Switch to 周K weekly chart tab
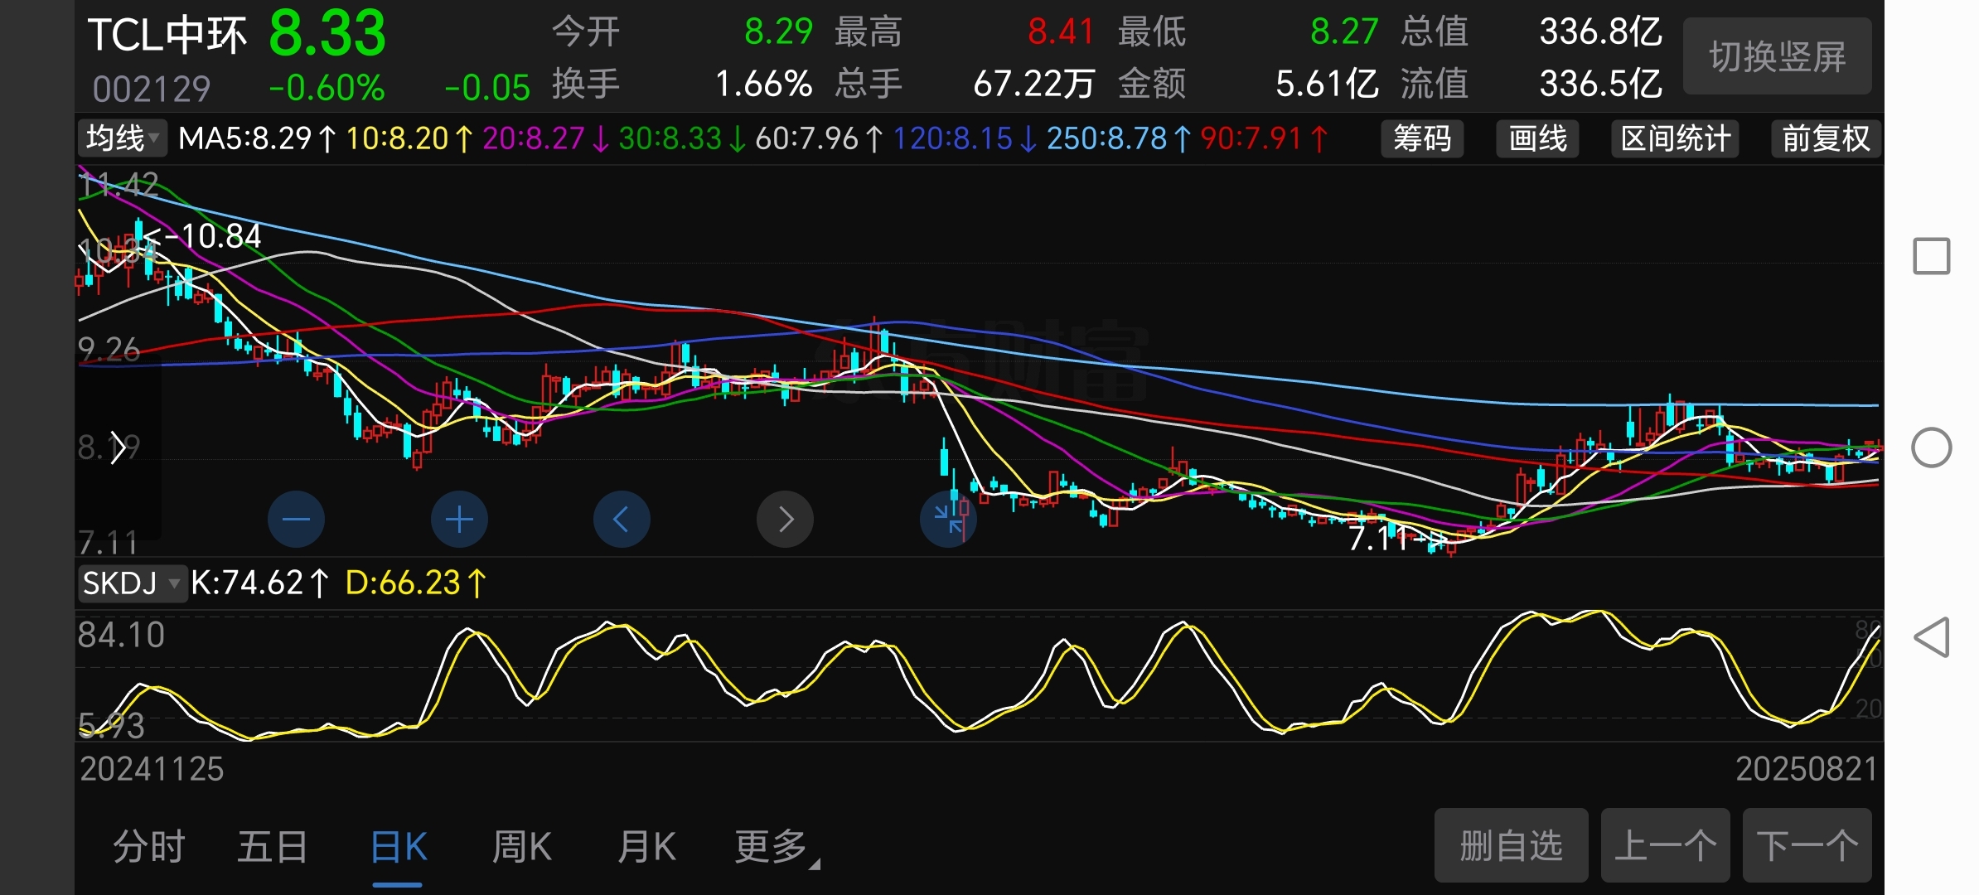Image resolution: width=1979 pixels, height=895 pixels. pyautogui.click(x=522, y=847)
